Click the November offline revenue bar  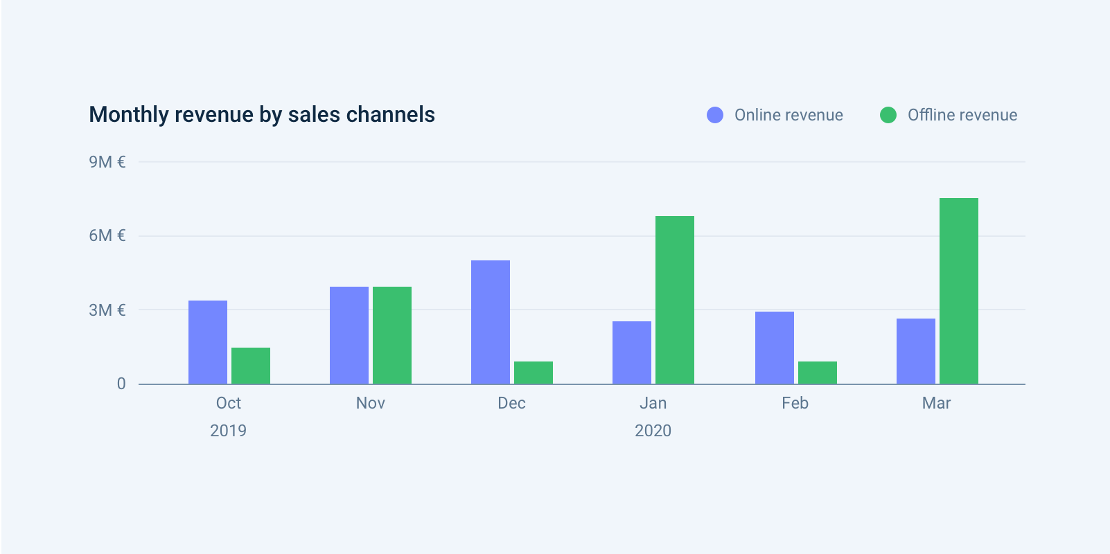(x=392, y=335)
